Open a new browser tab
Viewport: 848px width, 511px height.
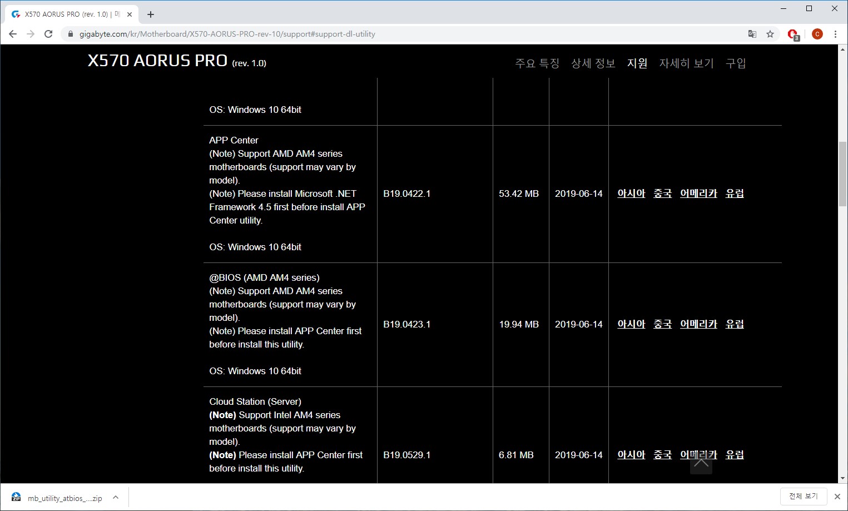[x=151, y=14]
